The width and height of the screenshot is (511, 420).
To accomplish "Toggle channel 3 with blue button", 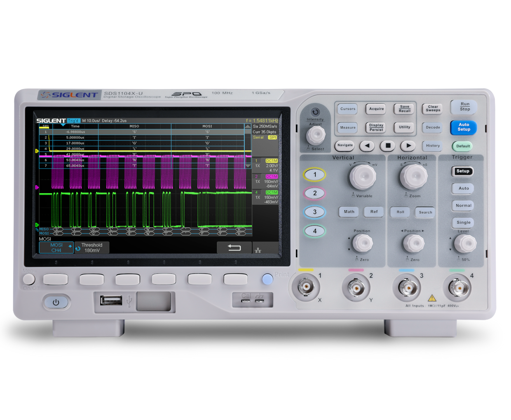I will [x=315, y=212].
